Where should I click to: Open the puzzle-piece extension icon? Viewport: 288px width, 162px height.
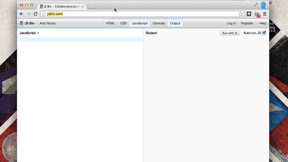(x=249, y=14)
